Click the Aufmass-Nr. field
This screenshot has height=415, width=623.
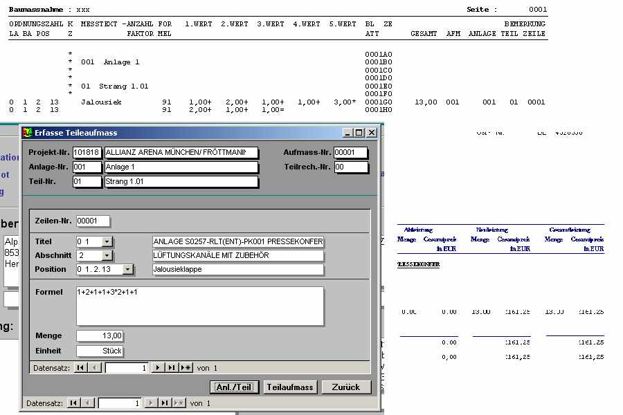pyautogui.click(x=350, y=153)
